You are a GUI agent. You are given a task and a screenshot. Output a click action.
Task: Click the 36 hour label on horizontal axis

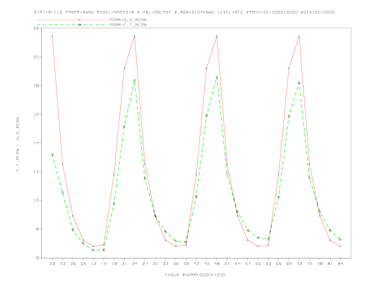176,264
